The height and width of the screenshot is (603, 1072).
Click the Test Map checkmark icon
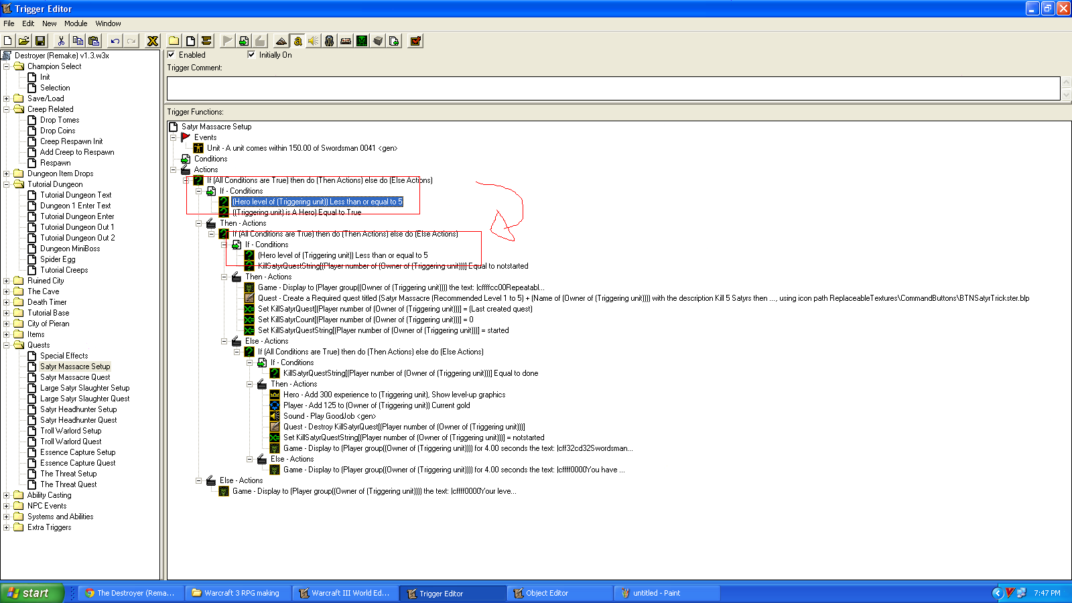(x=415, y=41)
